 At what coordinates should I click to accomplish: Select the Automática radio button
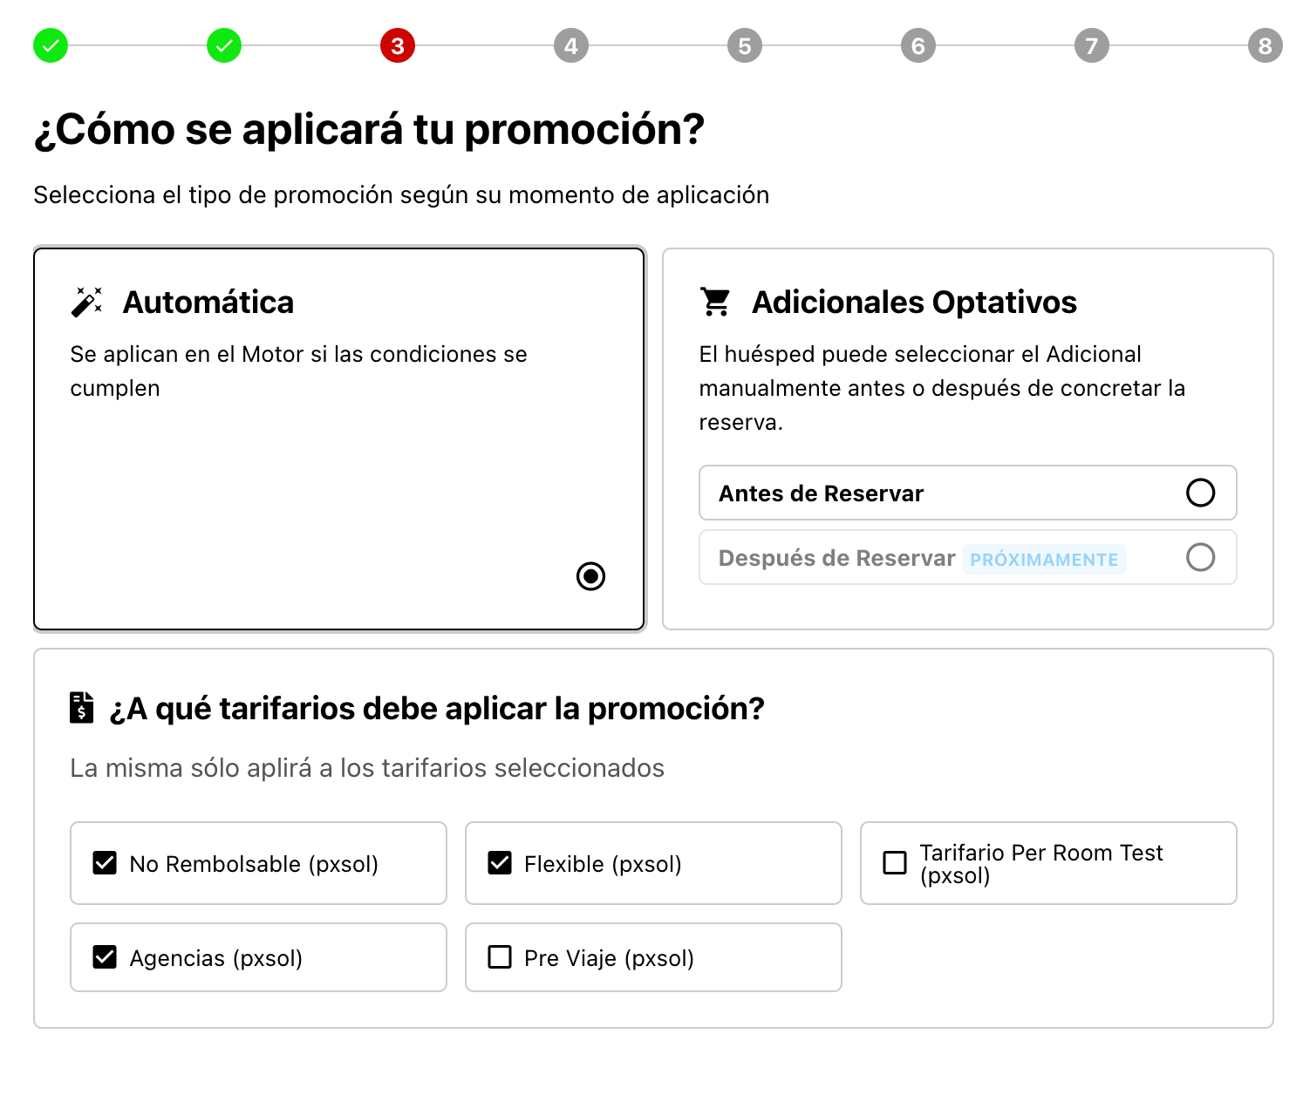pyautogui.click(x=590, y=576)
